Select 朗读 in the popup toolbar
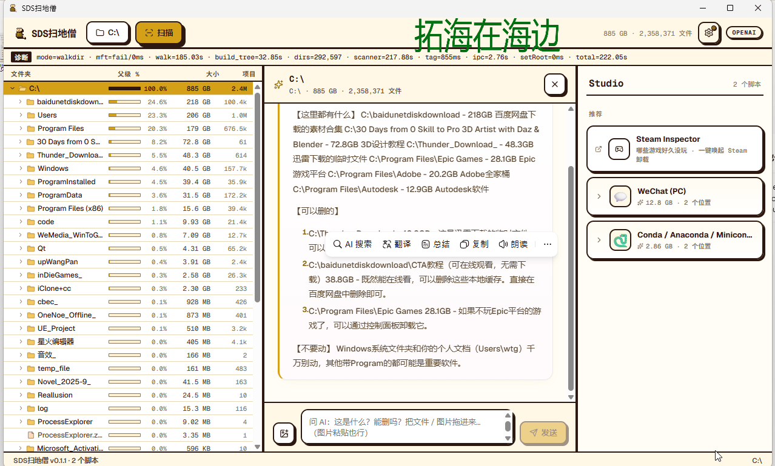The image size is (775, 466). (513, 244)
